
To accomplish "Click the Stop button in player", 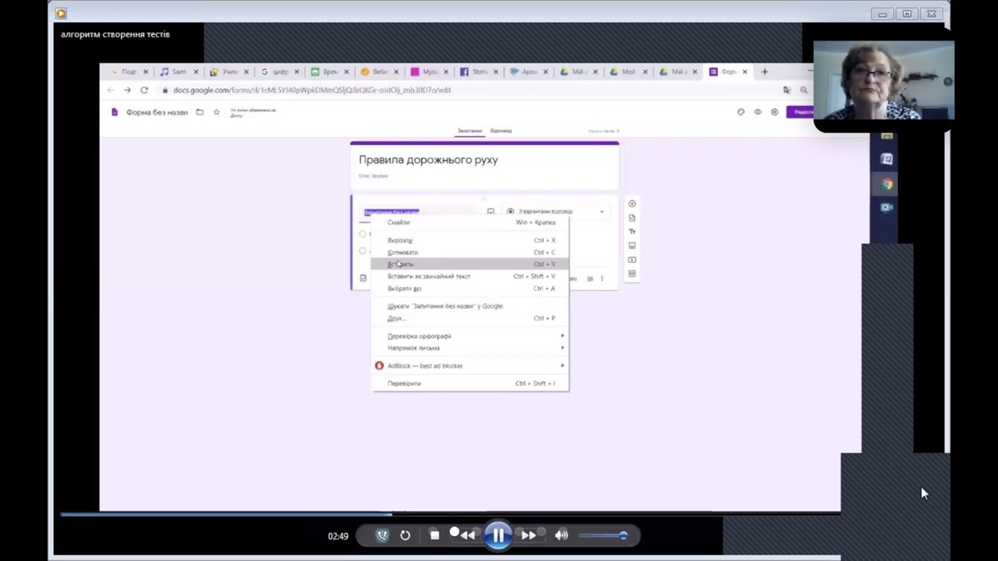I will [434, 535].
